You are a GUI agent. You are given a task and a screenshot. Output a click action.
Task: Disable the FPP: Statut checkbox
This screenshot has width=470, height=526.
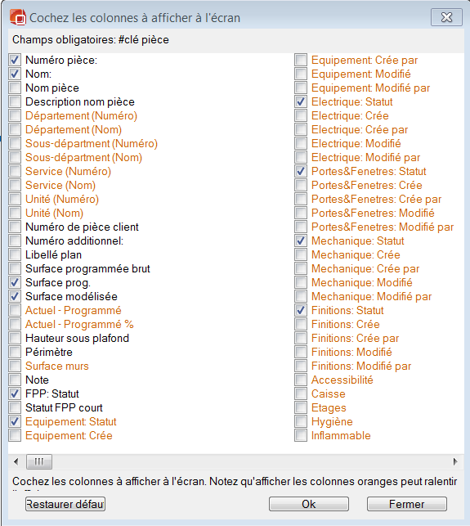(15, 393)
